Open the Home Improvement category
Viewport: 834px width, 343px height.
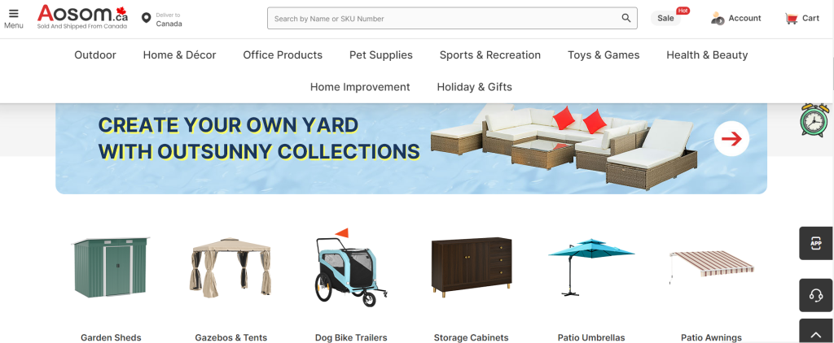[360, 87]
